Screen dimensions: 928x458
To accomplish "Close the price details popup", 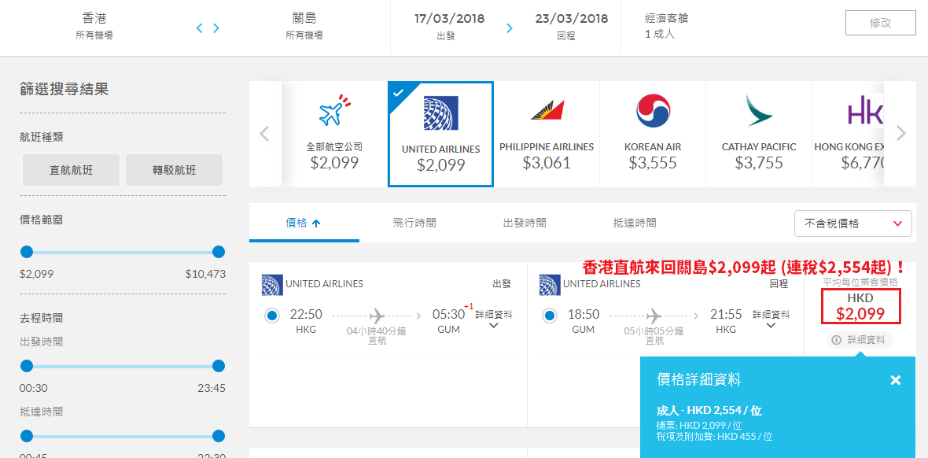I will [x=896, y=380].
